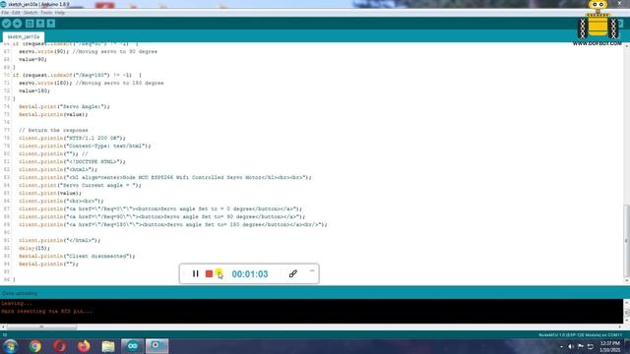Image resolution: width=630 pixels, height=354 pixels.
Task: Click the editor vertical scrollbar thumb
Action: pos(626,241)
